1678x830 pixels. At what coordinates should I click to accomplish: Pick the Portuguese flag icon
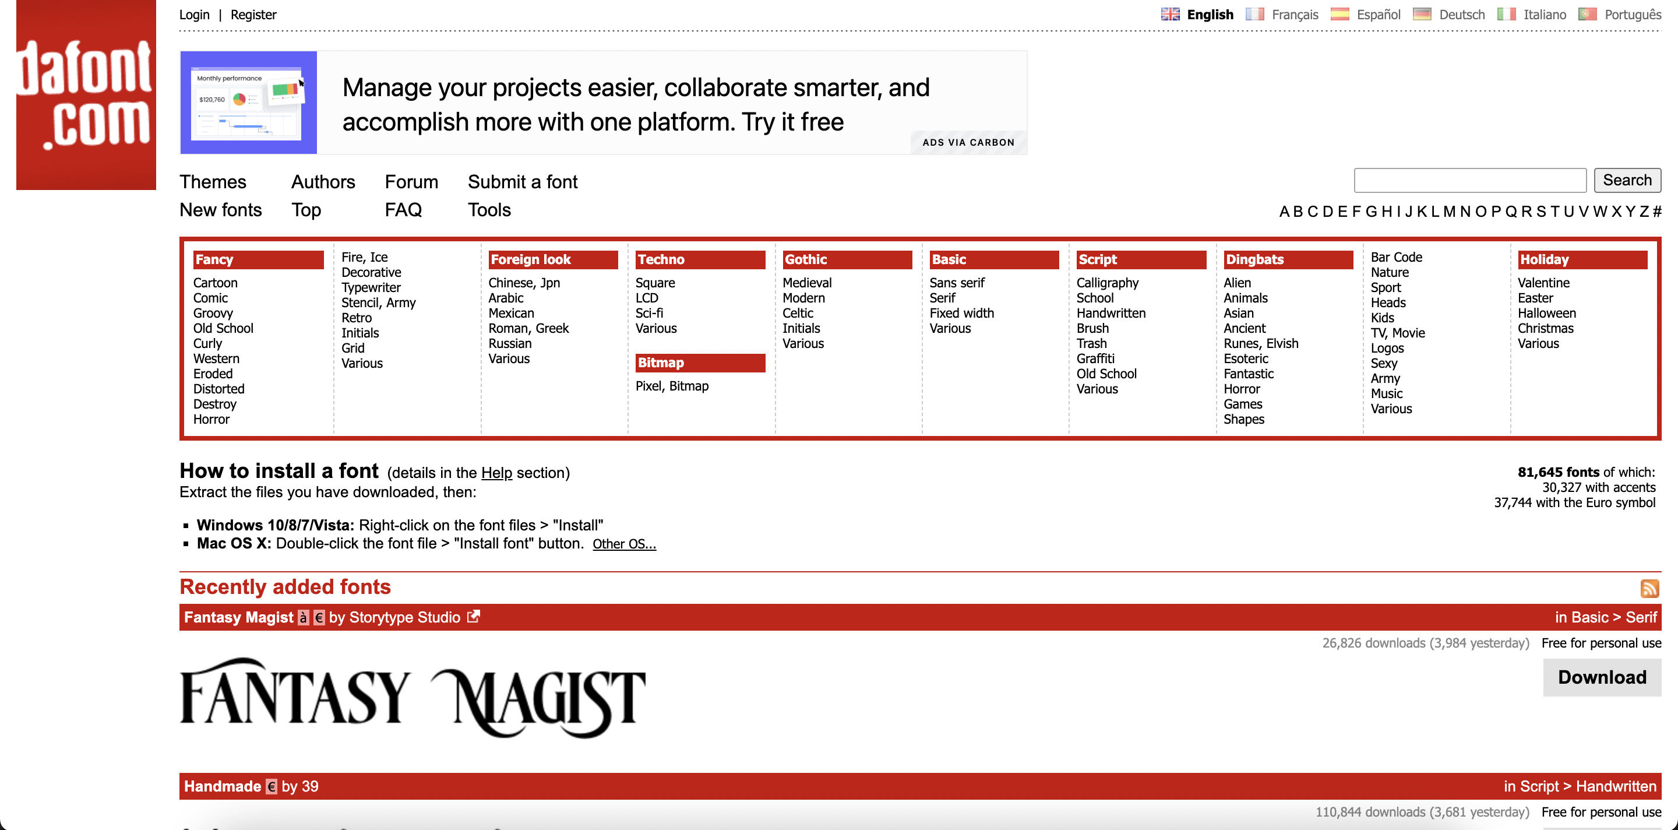click(1588, 15)
